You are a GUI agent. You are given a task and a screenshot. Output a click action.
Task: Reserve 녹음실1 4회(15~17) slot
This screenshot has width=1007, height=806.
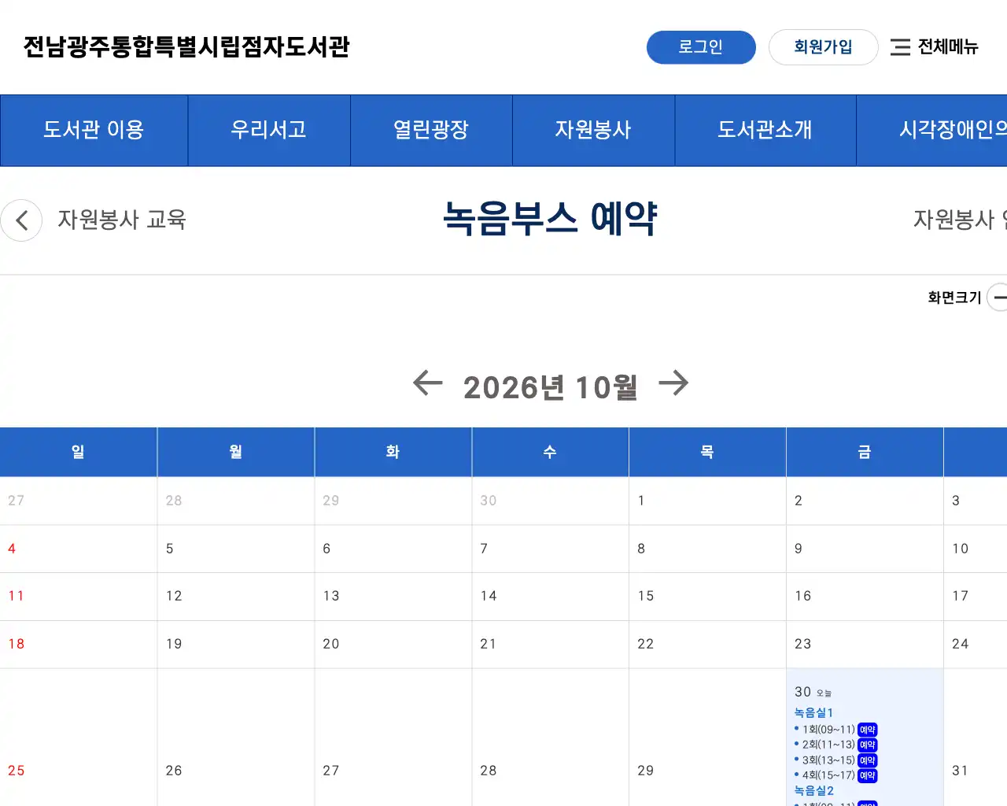[x=867, y=775]
